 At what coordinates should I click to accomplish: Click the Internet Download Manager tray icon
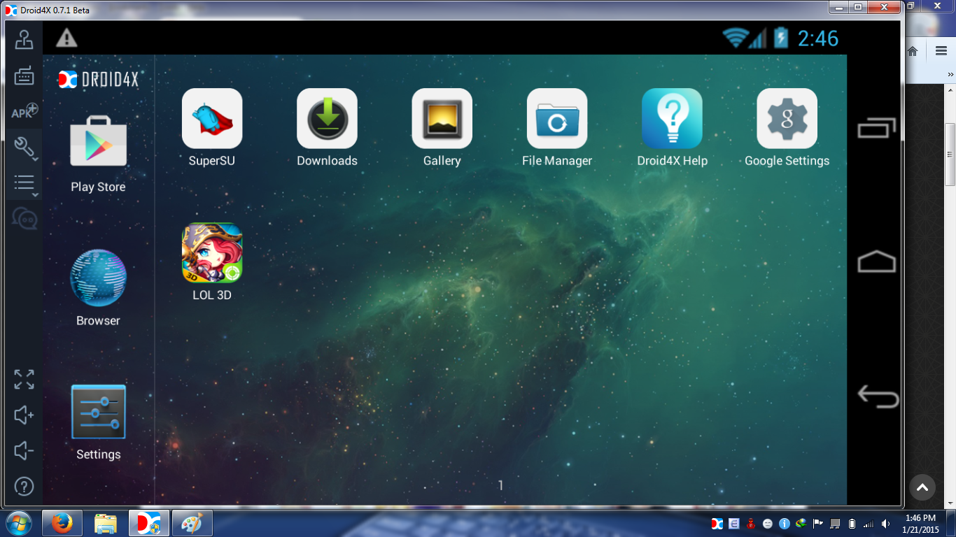801,524
